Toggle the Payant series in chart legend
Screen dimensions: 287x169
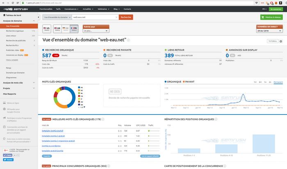pos(189,82)
